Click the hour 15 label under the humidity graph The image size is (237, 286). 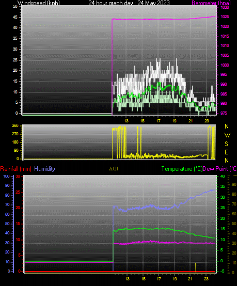[143, 279]
